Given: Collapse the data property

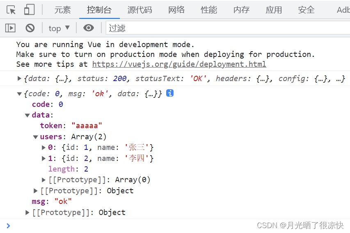Looking at the screenshot, I should point(27,115).
